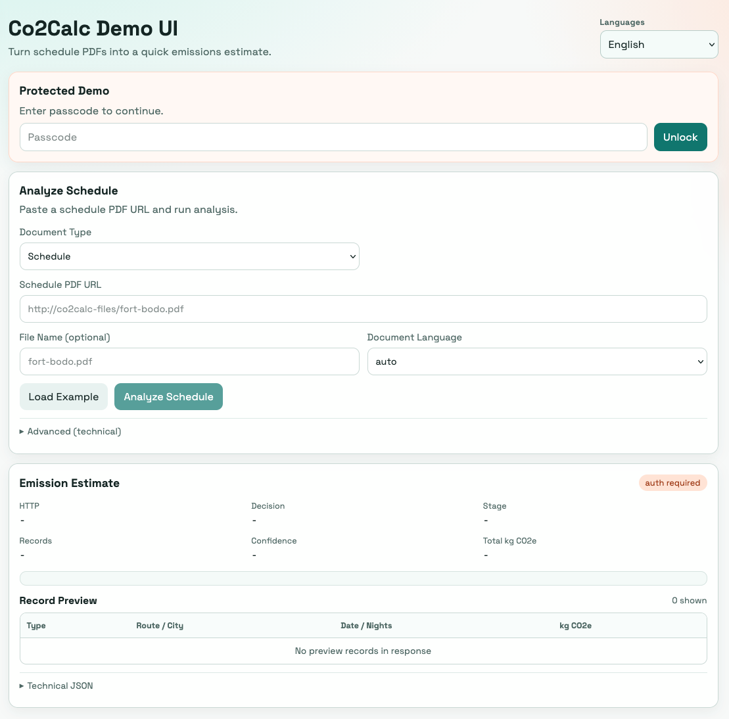The width and height of the screenshot is (729, 719).
Task: Click the Date / Nights column header
Action: (366, 626)
